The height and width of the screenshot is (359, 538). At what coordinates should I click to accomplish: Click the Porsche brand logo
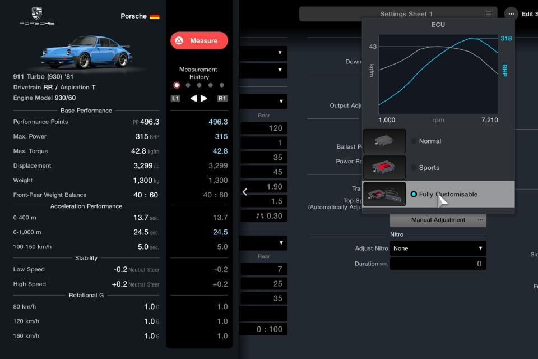coord(37,16)
